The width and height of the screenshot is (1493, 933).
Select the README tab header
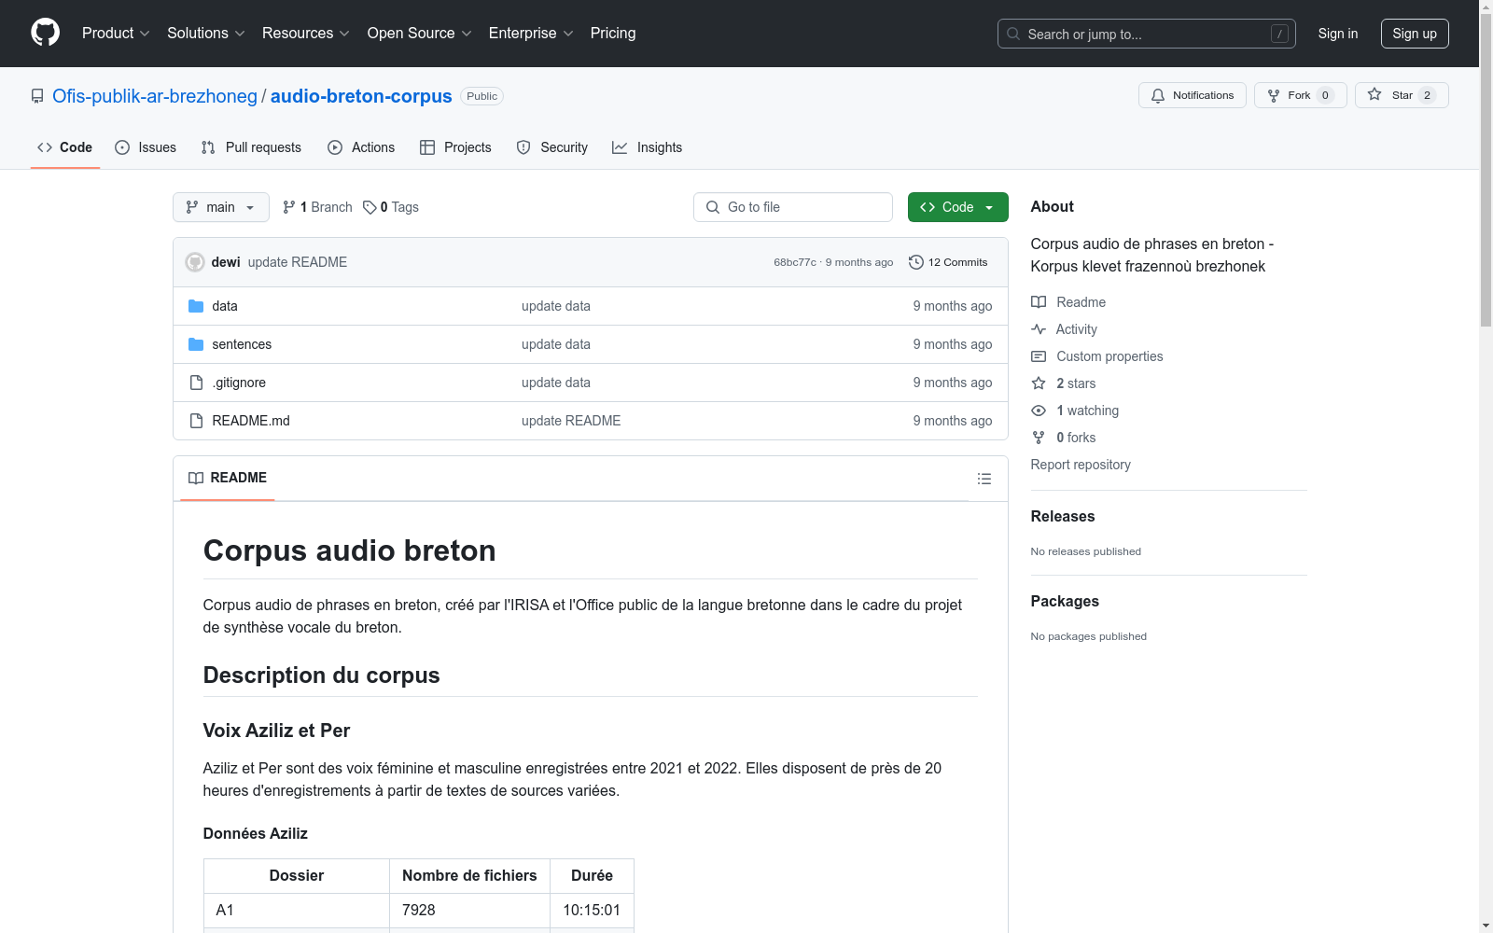pyautogui.click(x=228, y=478)
